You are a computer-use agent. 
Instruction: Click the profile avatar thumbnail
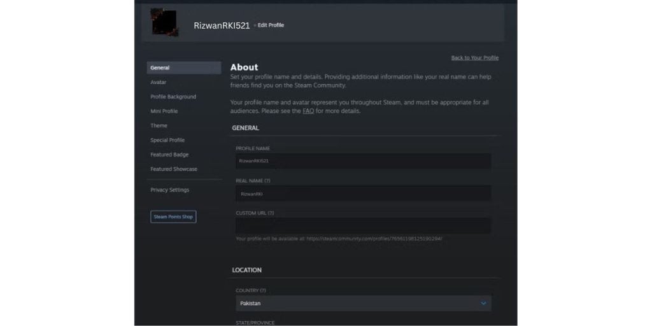point(165,22)
